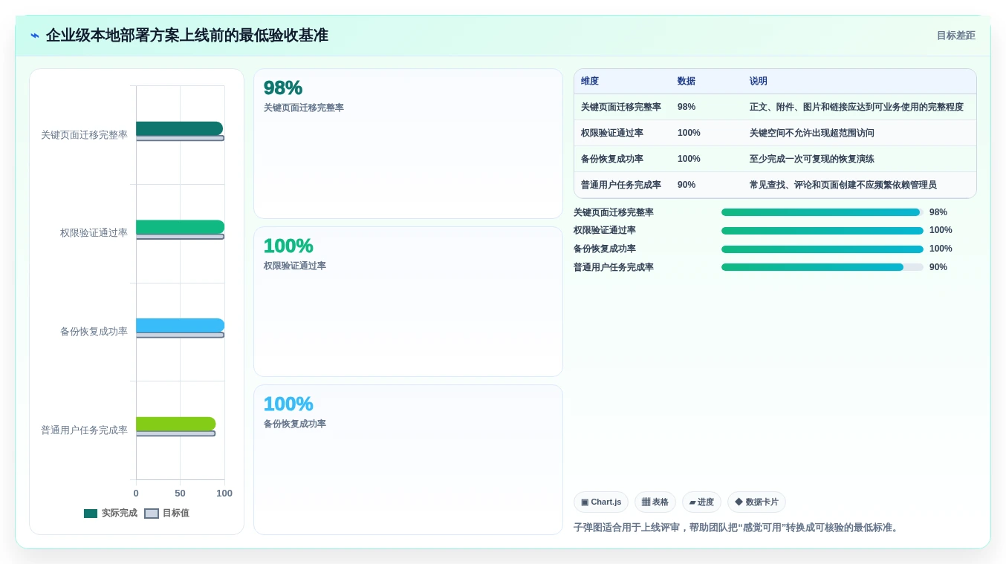
Task: Click the 备份恢复成功率 progress bar
Action: 822,249
